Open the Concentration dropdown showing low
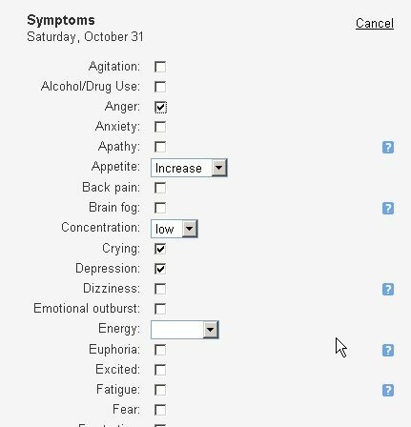 (x=175, y=229)
